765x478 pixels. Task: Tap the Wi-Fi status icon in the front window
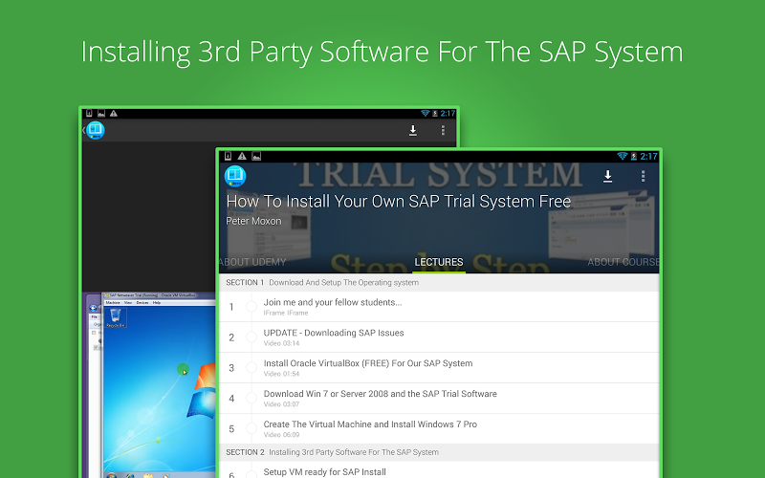pos(623,156)
